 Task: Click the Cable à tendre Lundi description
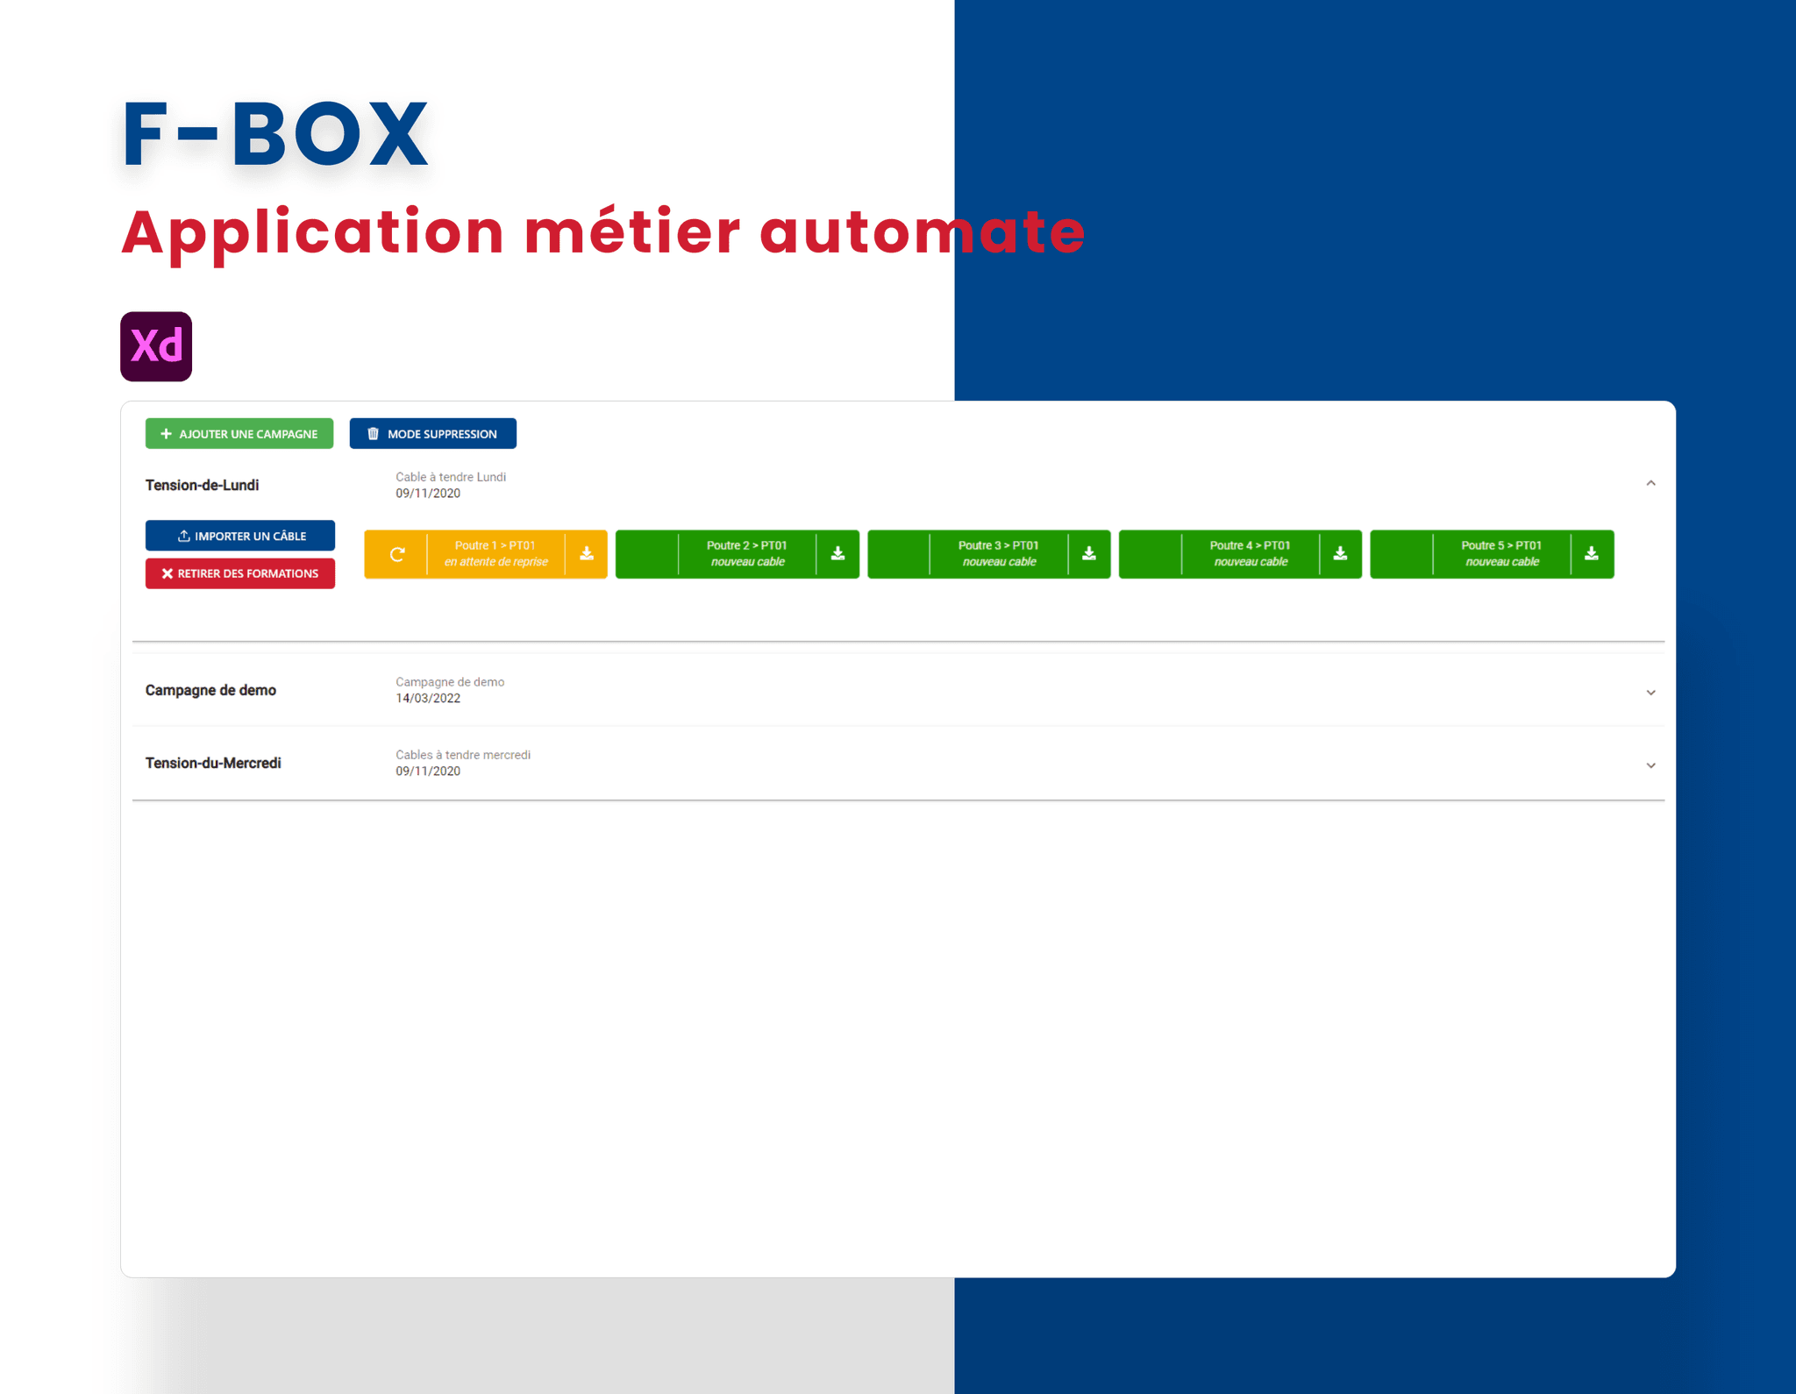[x=451, y=477]
